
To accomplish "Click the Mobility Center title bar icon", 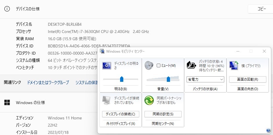I will pyautogui.click(x=102, y=51).
